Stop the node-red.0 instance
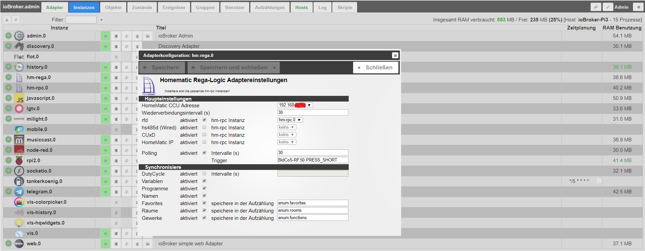Viewport: 645px width, 251px height. click(116, 150)
